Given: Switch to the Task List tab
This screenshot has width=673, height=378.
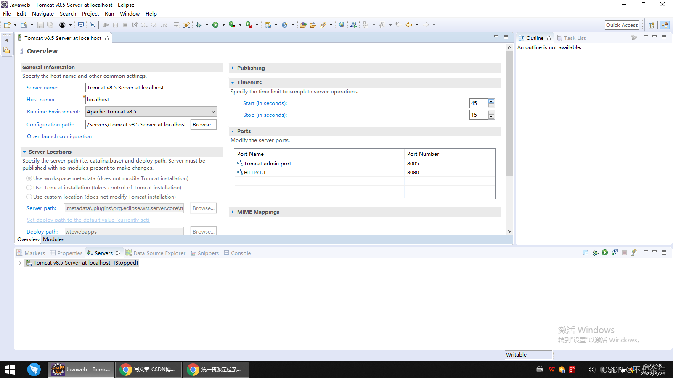Looking at the screenshot, I should [x=571, y=38].
